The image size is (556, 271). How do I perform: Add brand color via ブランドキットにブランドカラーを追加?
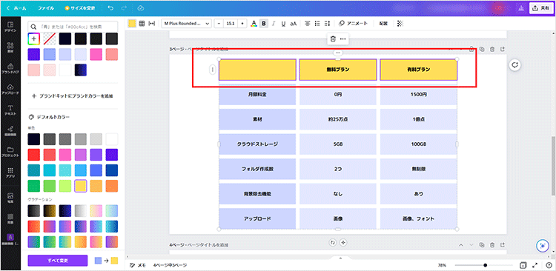(x=73, y=96)
